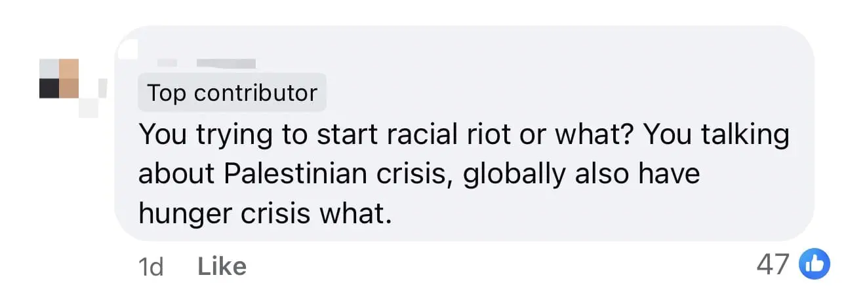
Task: Click "You talking" at end of first line
Action: coord(716,135)
